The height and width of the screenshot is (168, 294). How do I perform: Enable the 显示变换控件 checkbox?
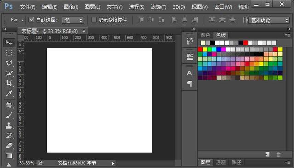94,20
